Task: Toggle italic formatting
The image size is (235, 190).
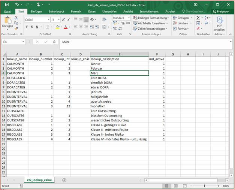Action: [32, 27]
